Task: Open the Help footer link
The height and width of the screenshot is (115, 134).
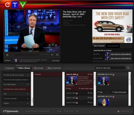Action: (x=77, y=111)
